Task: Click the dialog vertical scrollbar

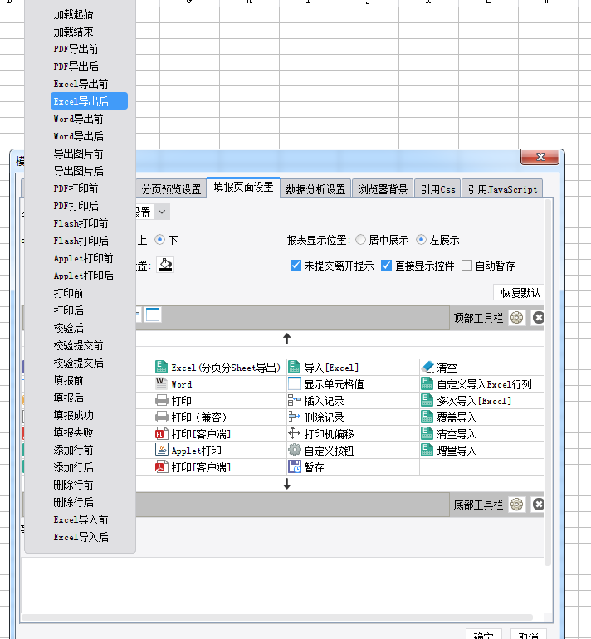Action: pos(548,381)
